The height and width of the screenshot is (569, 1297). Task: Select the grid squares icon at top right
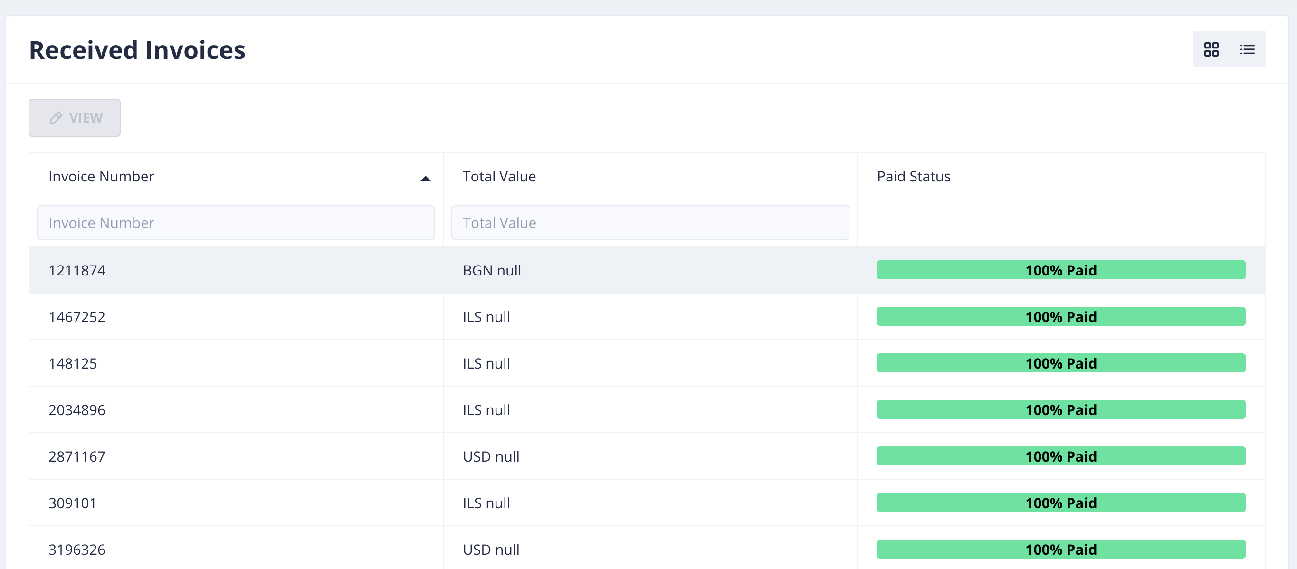point(1211,49)
